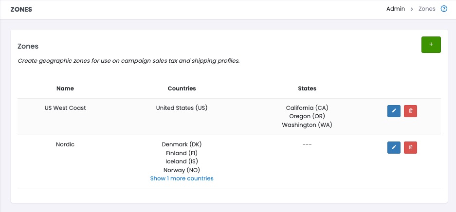Go to Admin in the breadcrumb
Viewport: 456px width, 212px height.
point(395,9)
